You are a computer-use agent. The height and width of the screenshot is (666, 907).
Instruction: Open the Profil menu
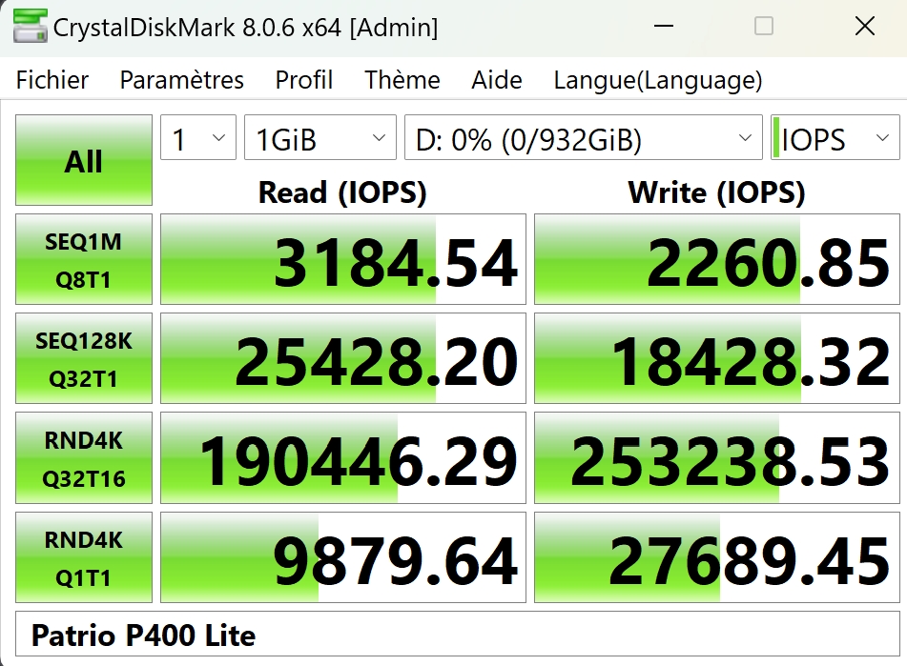[x=303, y=80]
